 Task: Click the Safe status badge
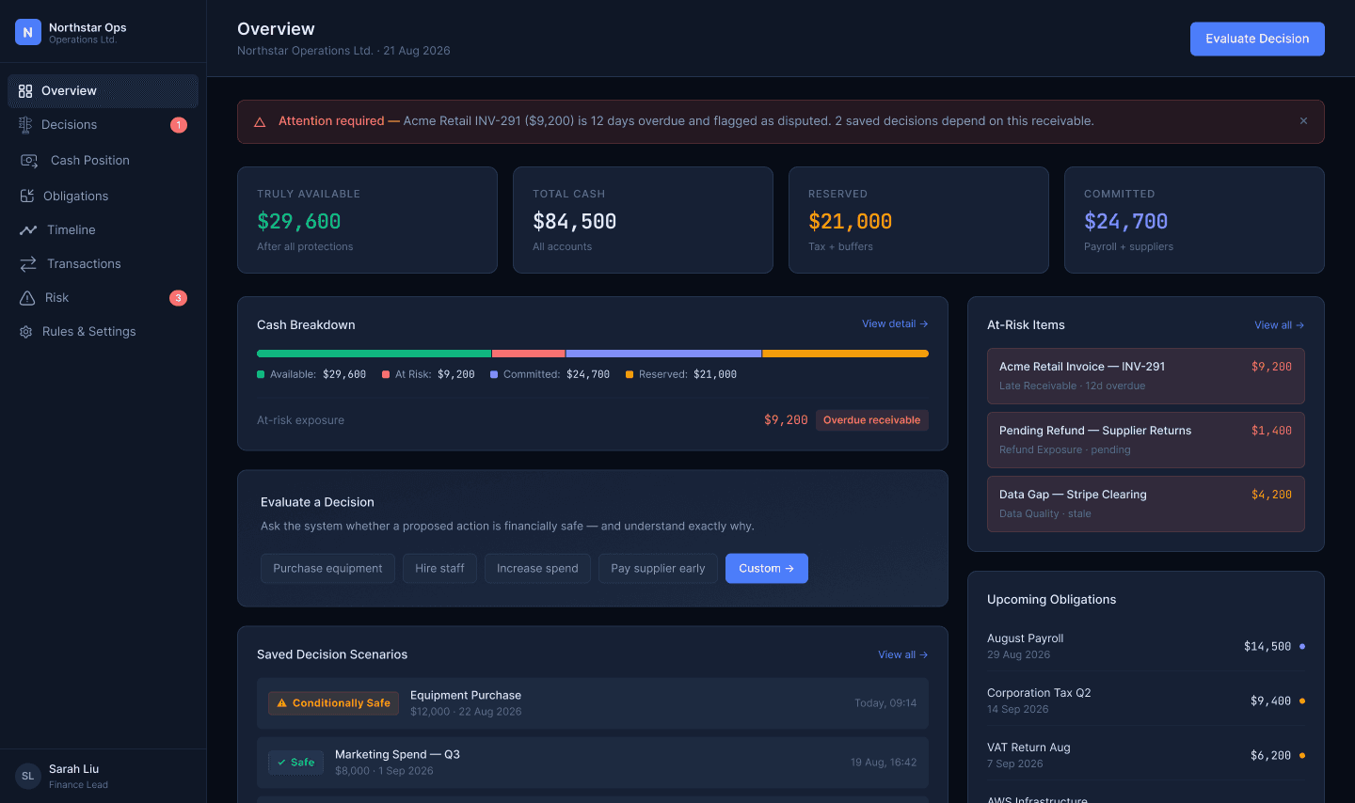click(295, 763)
